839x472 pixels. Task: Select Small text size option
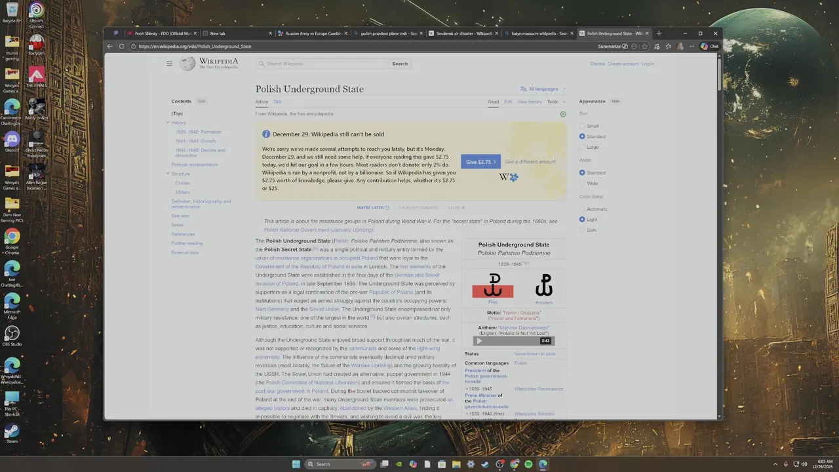pos(582,126)
